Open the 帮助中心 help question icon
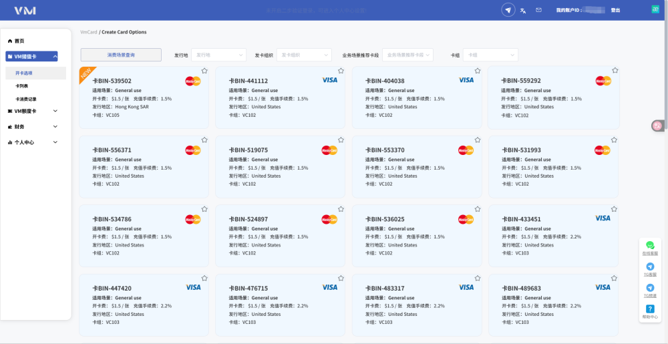Viewport: 668px width, 344px height. (x=650, y=309)
